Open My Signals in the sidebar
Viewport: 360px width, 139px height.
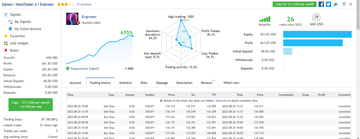pos(23,22)
